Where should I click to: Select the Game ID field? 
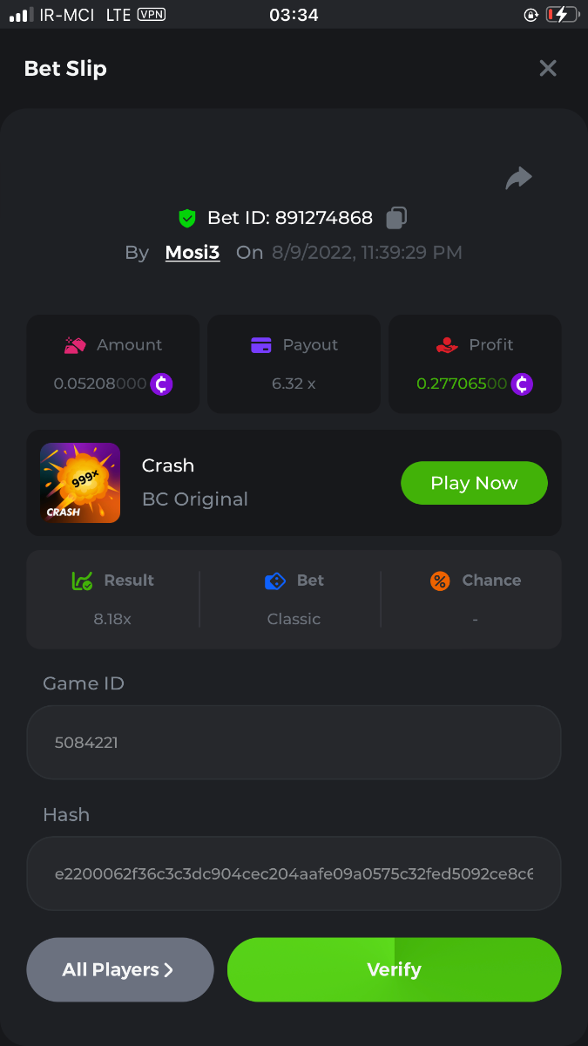294,743
